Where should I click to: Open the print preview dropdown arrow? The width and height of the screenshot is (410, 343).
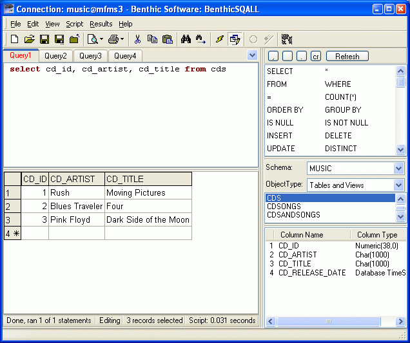(102, 39)
